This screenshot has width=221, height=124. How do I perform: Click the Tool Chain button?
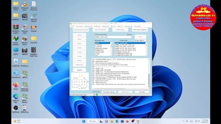140,30
